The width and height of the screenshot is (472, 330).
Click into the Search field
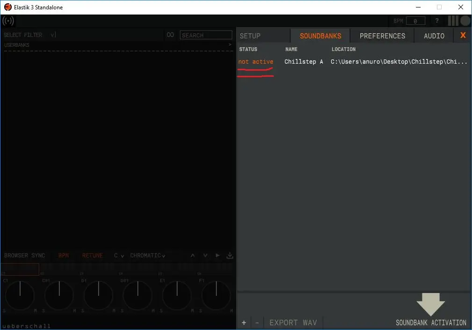[206, 35]
